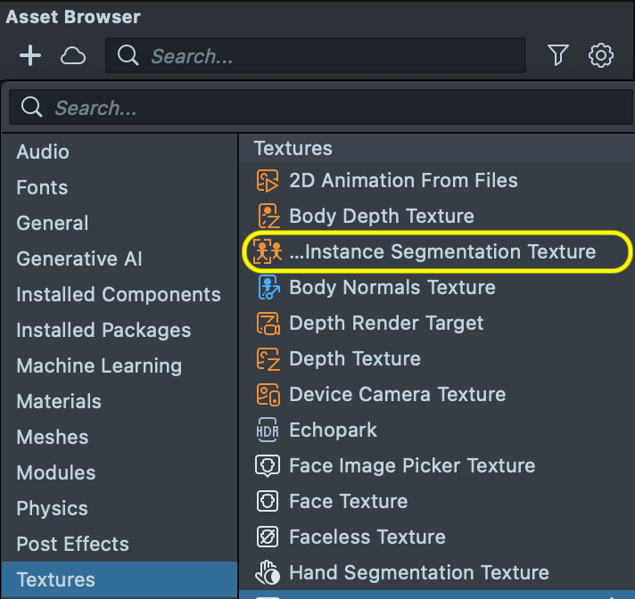635x599 pixels.
Task: Click the Body Depth Texture icon
Action: click(268, 217)
